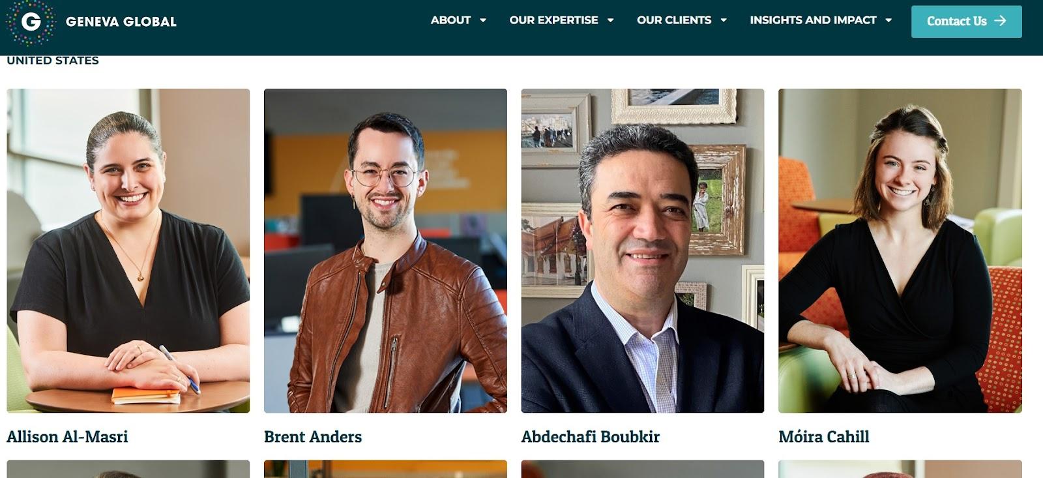The image size is (1043, 478).
Task: Expand the Our Clients dropdown arrow
Action: click(724, 20)
